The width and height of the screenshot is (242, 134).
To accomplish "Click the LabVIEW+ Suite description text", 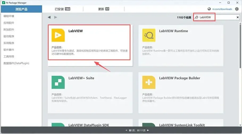I will (89, 99).
